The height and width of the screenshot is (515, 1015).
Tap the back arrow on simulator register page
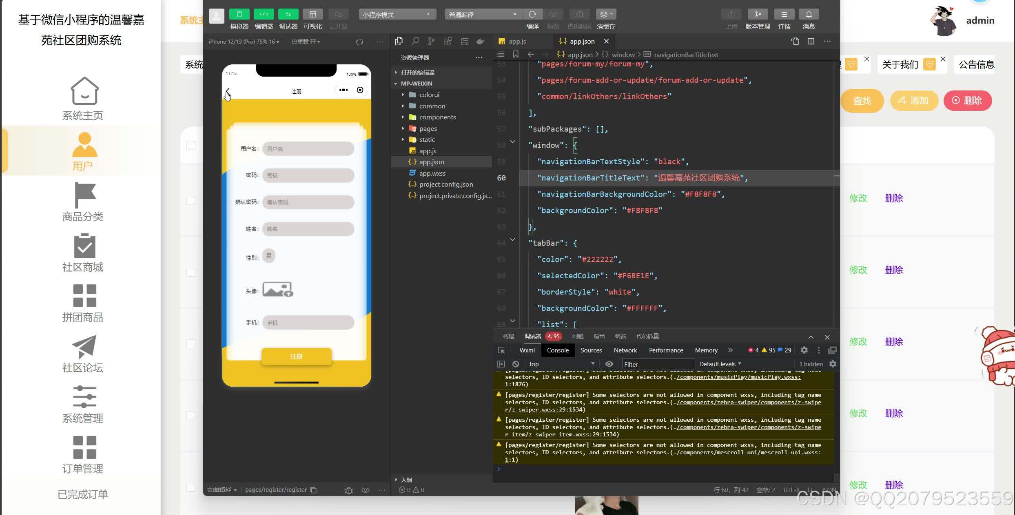228,91
